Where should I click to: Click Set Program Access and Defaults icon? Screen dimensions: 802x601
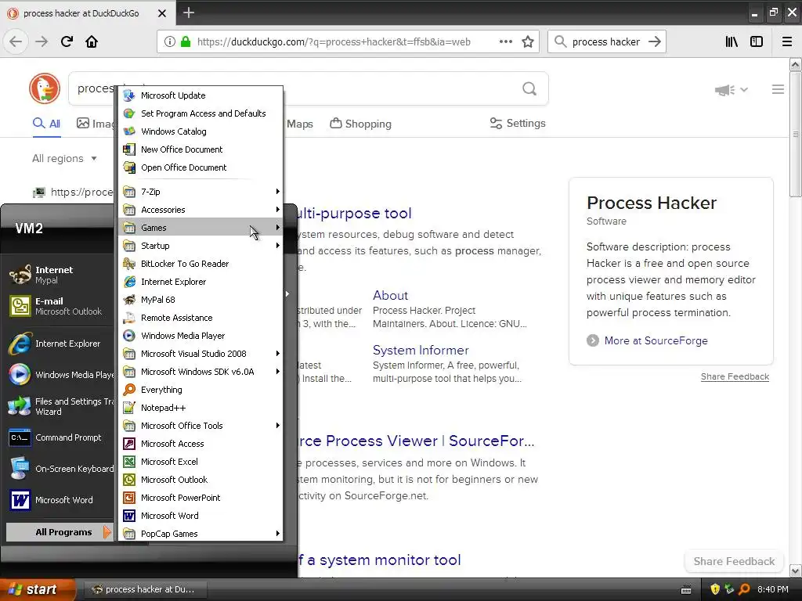coord(129,113)
